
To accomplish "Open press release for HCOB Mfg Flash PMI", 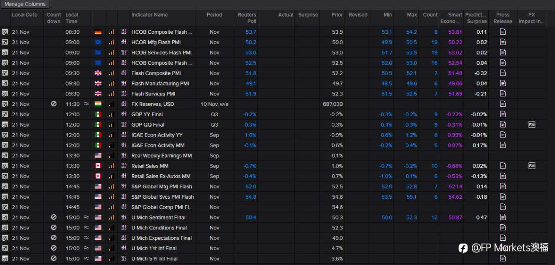I will [503, 42].
